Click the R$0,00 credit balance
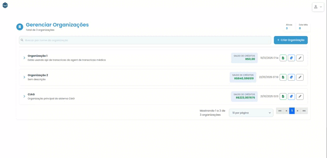327x158 pixels. (x=250, y=59)
